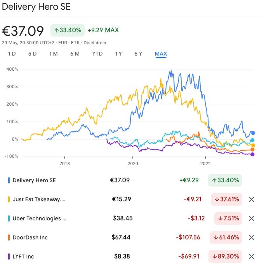Click the Delivery Hero SE page title
262x267 pixels.
[36, 7]
